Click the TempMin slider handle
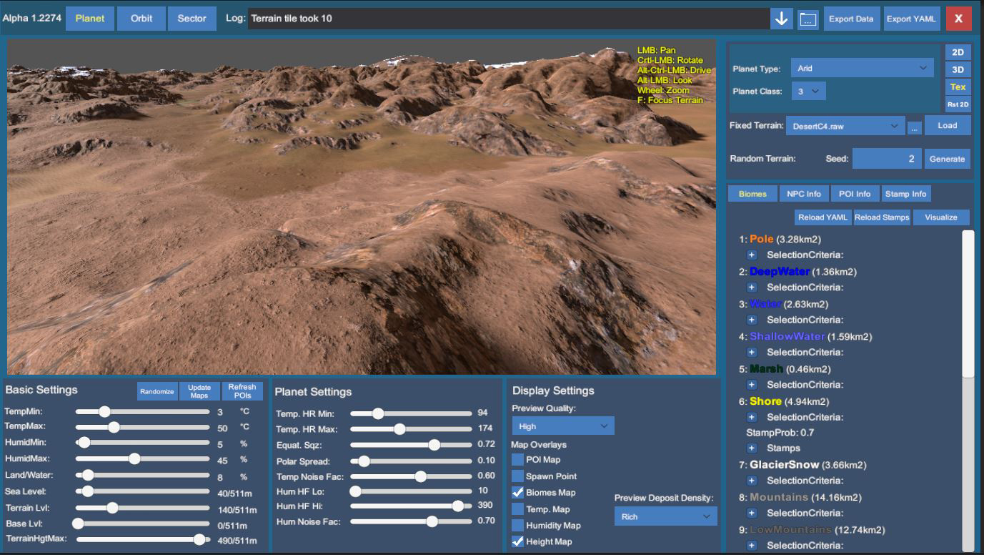The width and height of the screenshot is (984, 555). point(104,411)
